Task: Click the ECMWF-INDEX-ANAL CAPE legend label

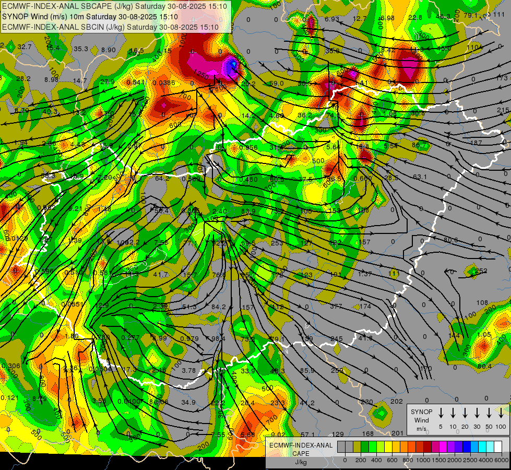Action: (301, 450)
